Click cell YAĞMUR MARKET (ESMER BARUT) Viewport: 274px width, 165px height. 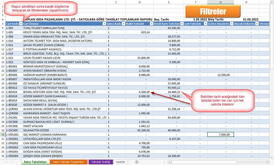tap(65, 75)
